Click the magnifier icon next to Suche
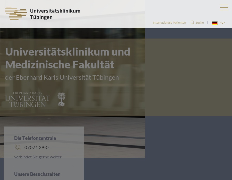Viewport: 232px width, 180px height. (x=193, y=22)
